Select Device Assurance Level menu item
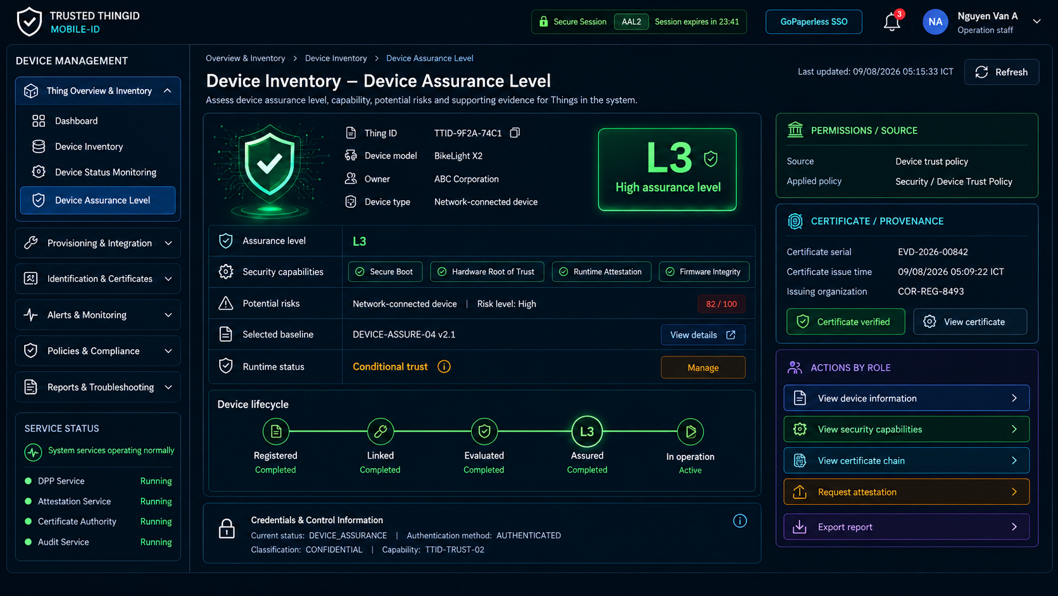 tap(98, 200)
